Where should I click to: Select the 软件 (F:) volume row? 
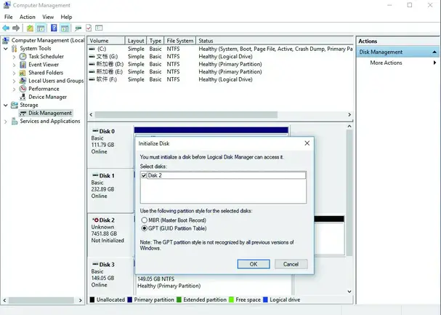(x=221, y=79)
